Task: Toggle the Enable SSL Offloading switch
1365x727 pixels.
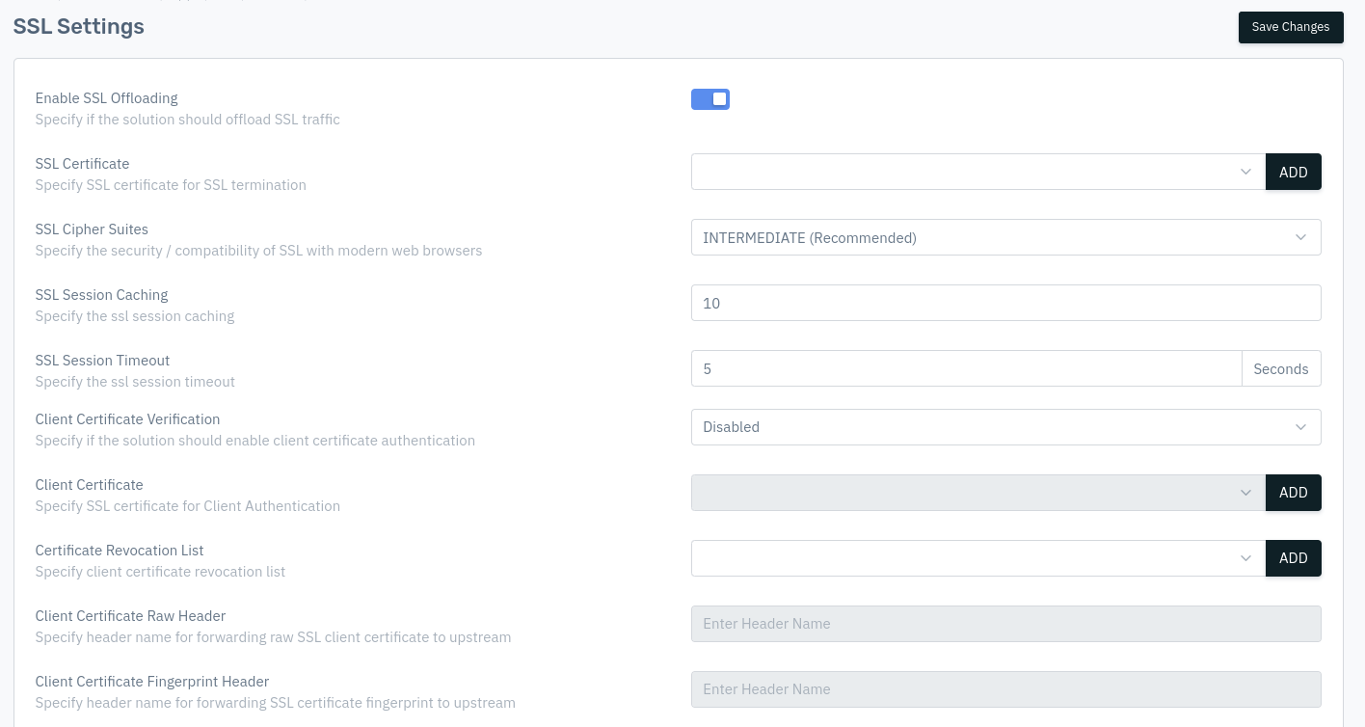Action: coord(710,99)
